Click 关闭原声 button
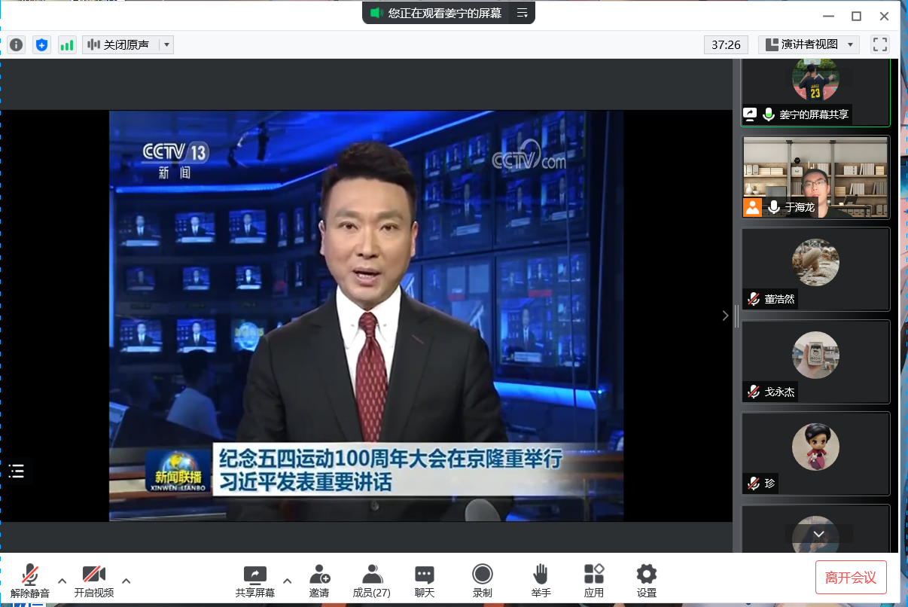This screenshot has height=607, width=908. click(120, 45)
